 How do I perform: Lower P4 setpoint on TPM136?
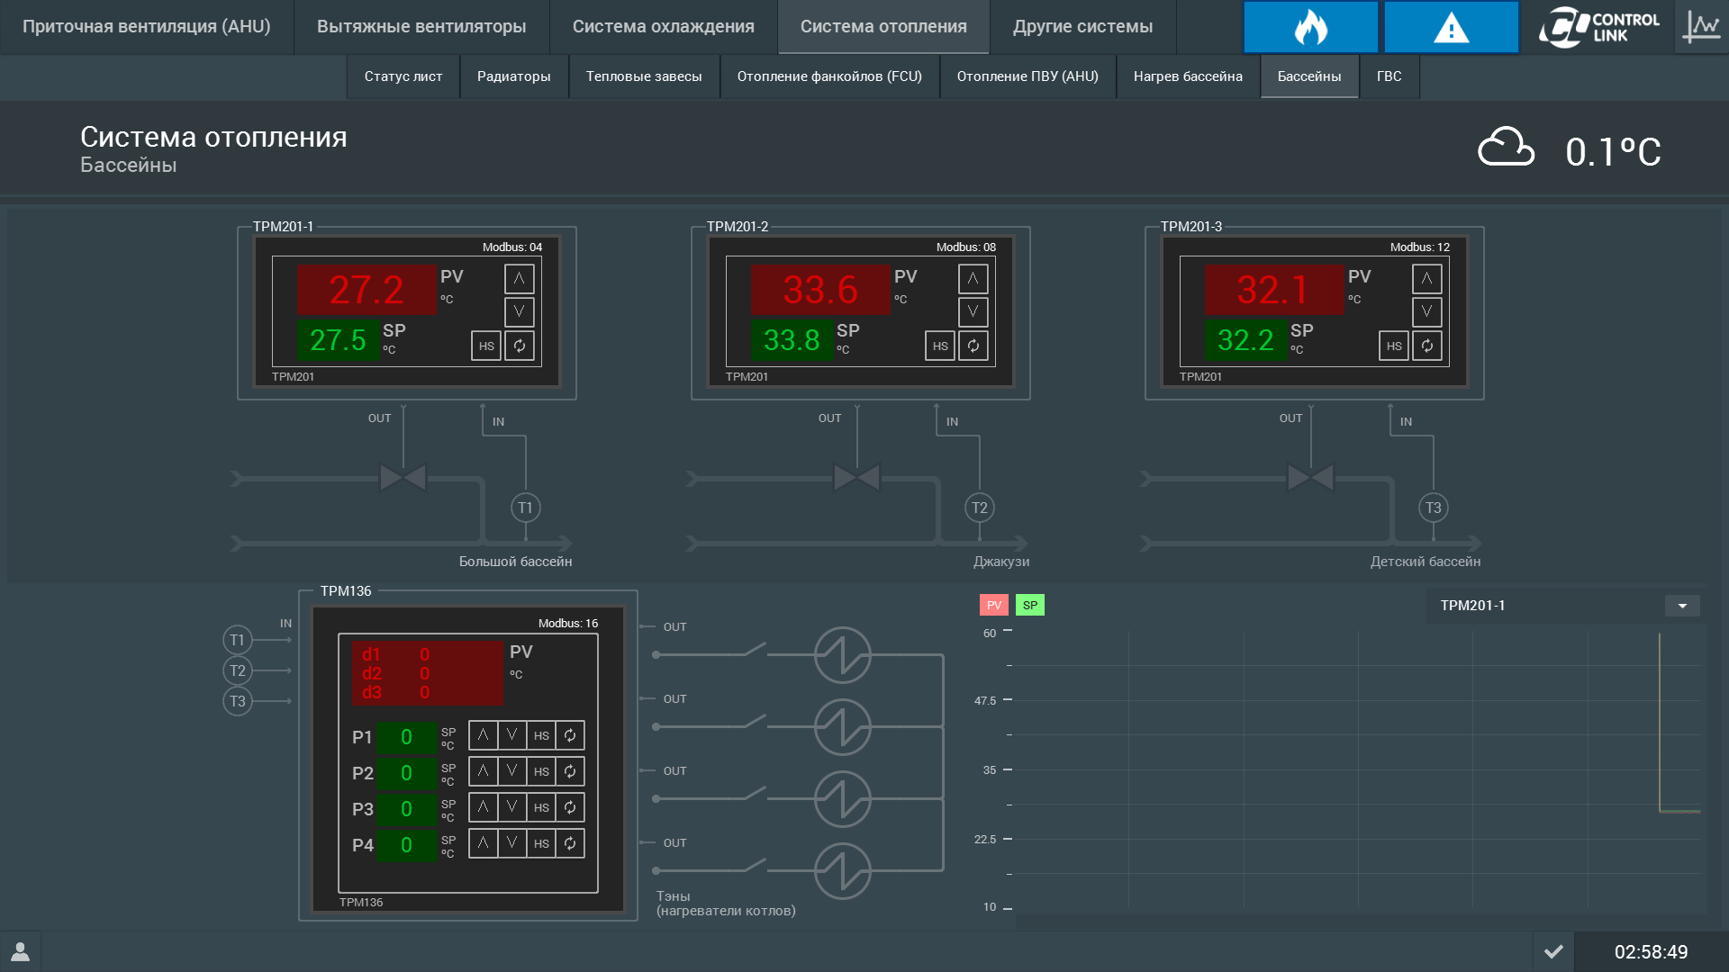(x=512, y=843)
